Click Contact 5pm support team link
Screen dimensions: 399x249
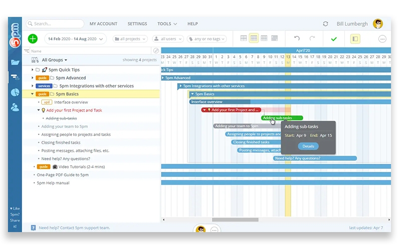(x=85, y=228)
